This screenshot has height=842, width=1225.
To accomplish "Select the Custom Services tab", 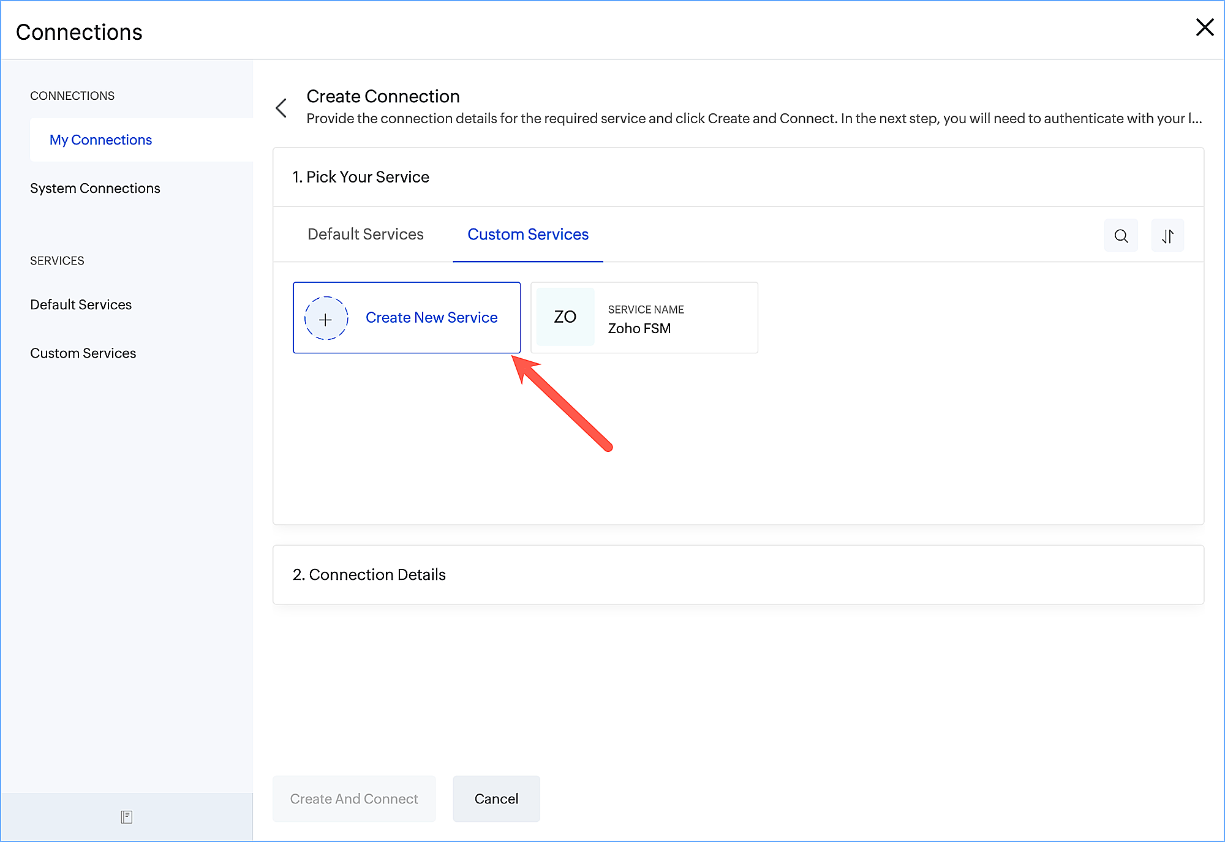I will click(527, 235).
